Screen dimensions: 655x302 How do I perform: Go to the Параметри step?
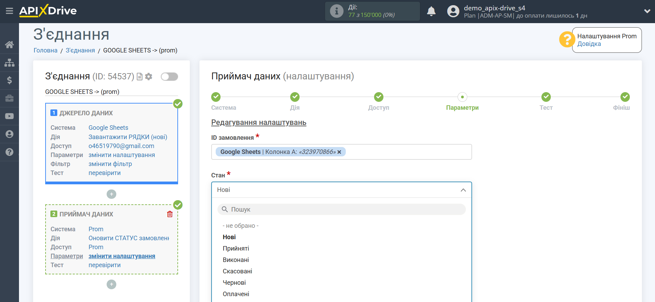462,97
